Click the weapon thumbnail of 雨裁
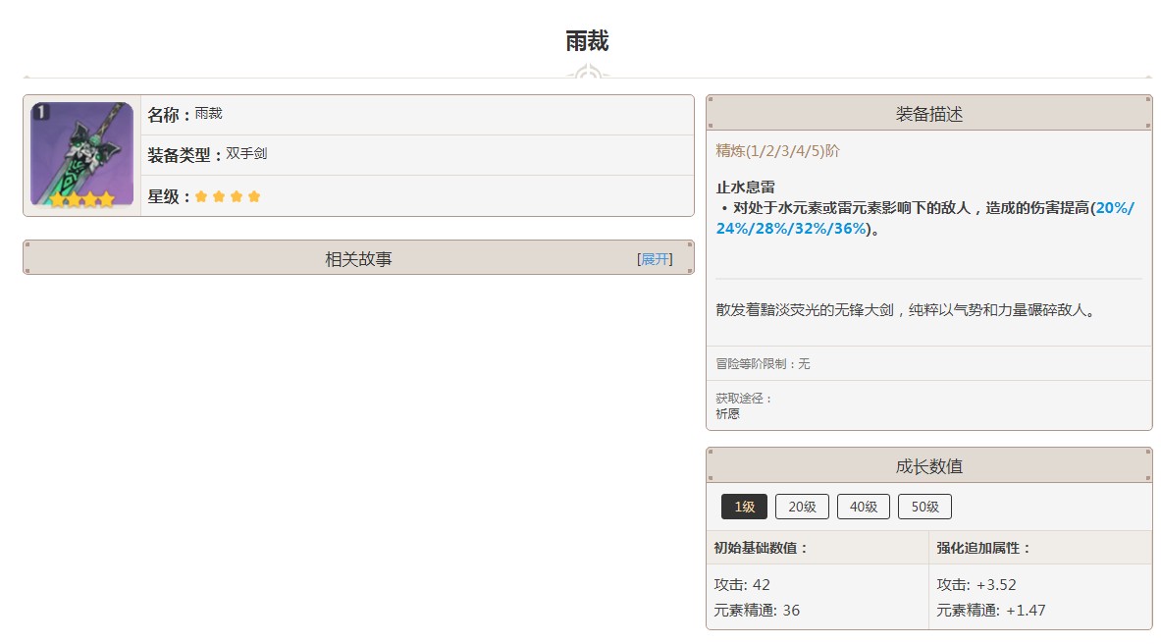Screen dimensions: 1161x644 tap(81, 154)
